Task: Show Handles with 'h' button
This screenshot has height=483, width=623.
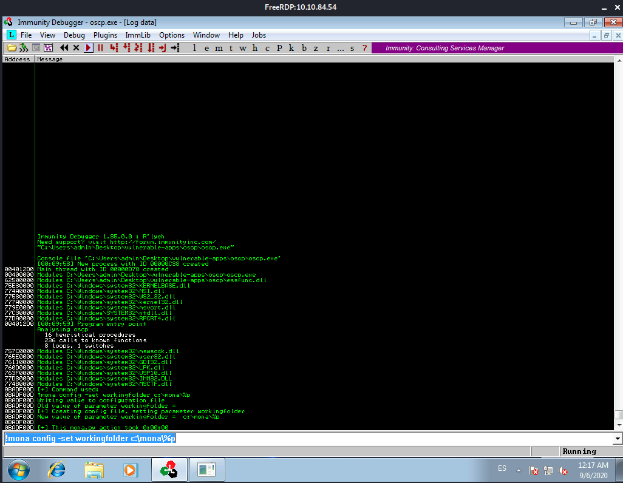Action: coord(255,48)
